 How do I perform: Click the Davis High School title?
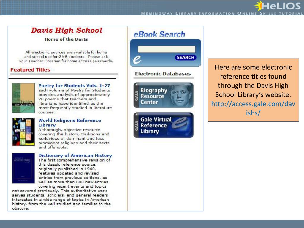(x=66, y=30)
